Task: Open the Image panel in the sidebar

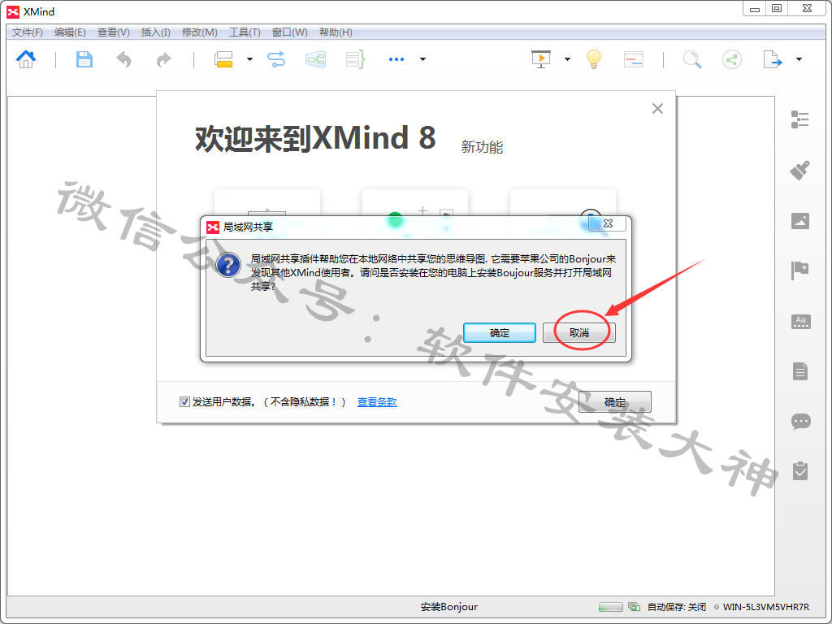Action: (800, 221)
